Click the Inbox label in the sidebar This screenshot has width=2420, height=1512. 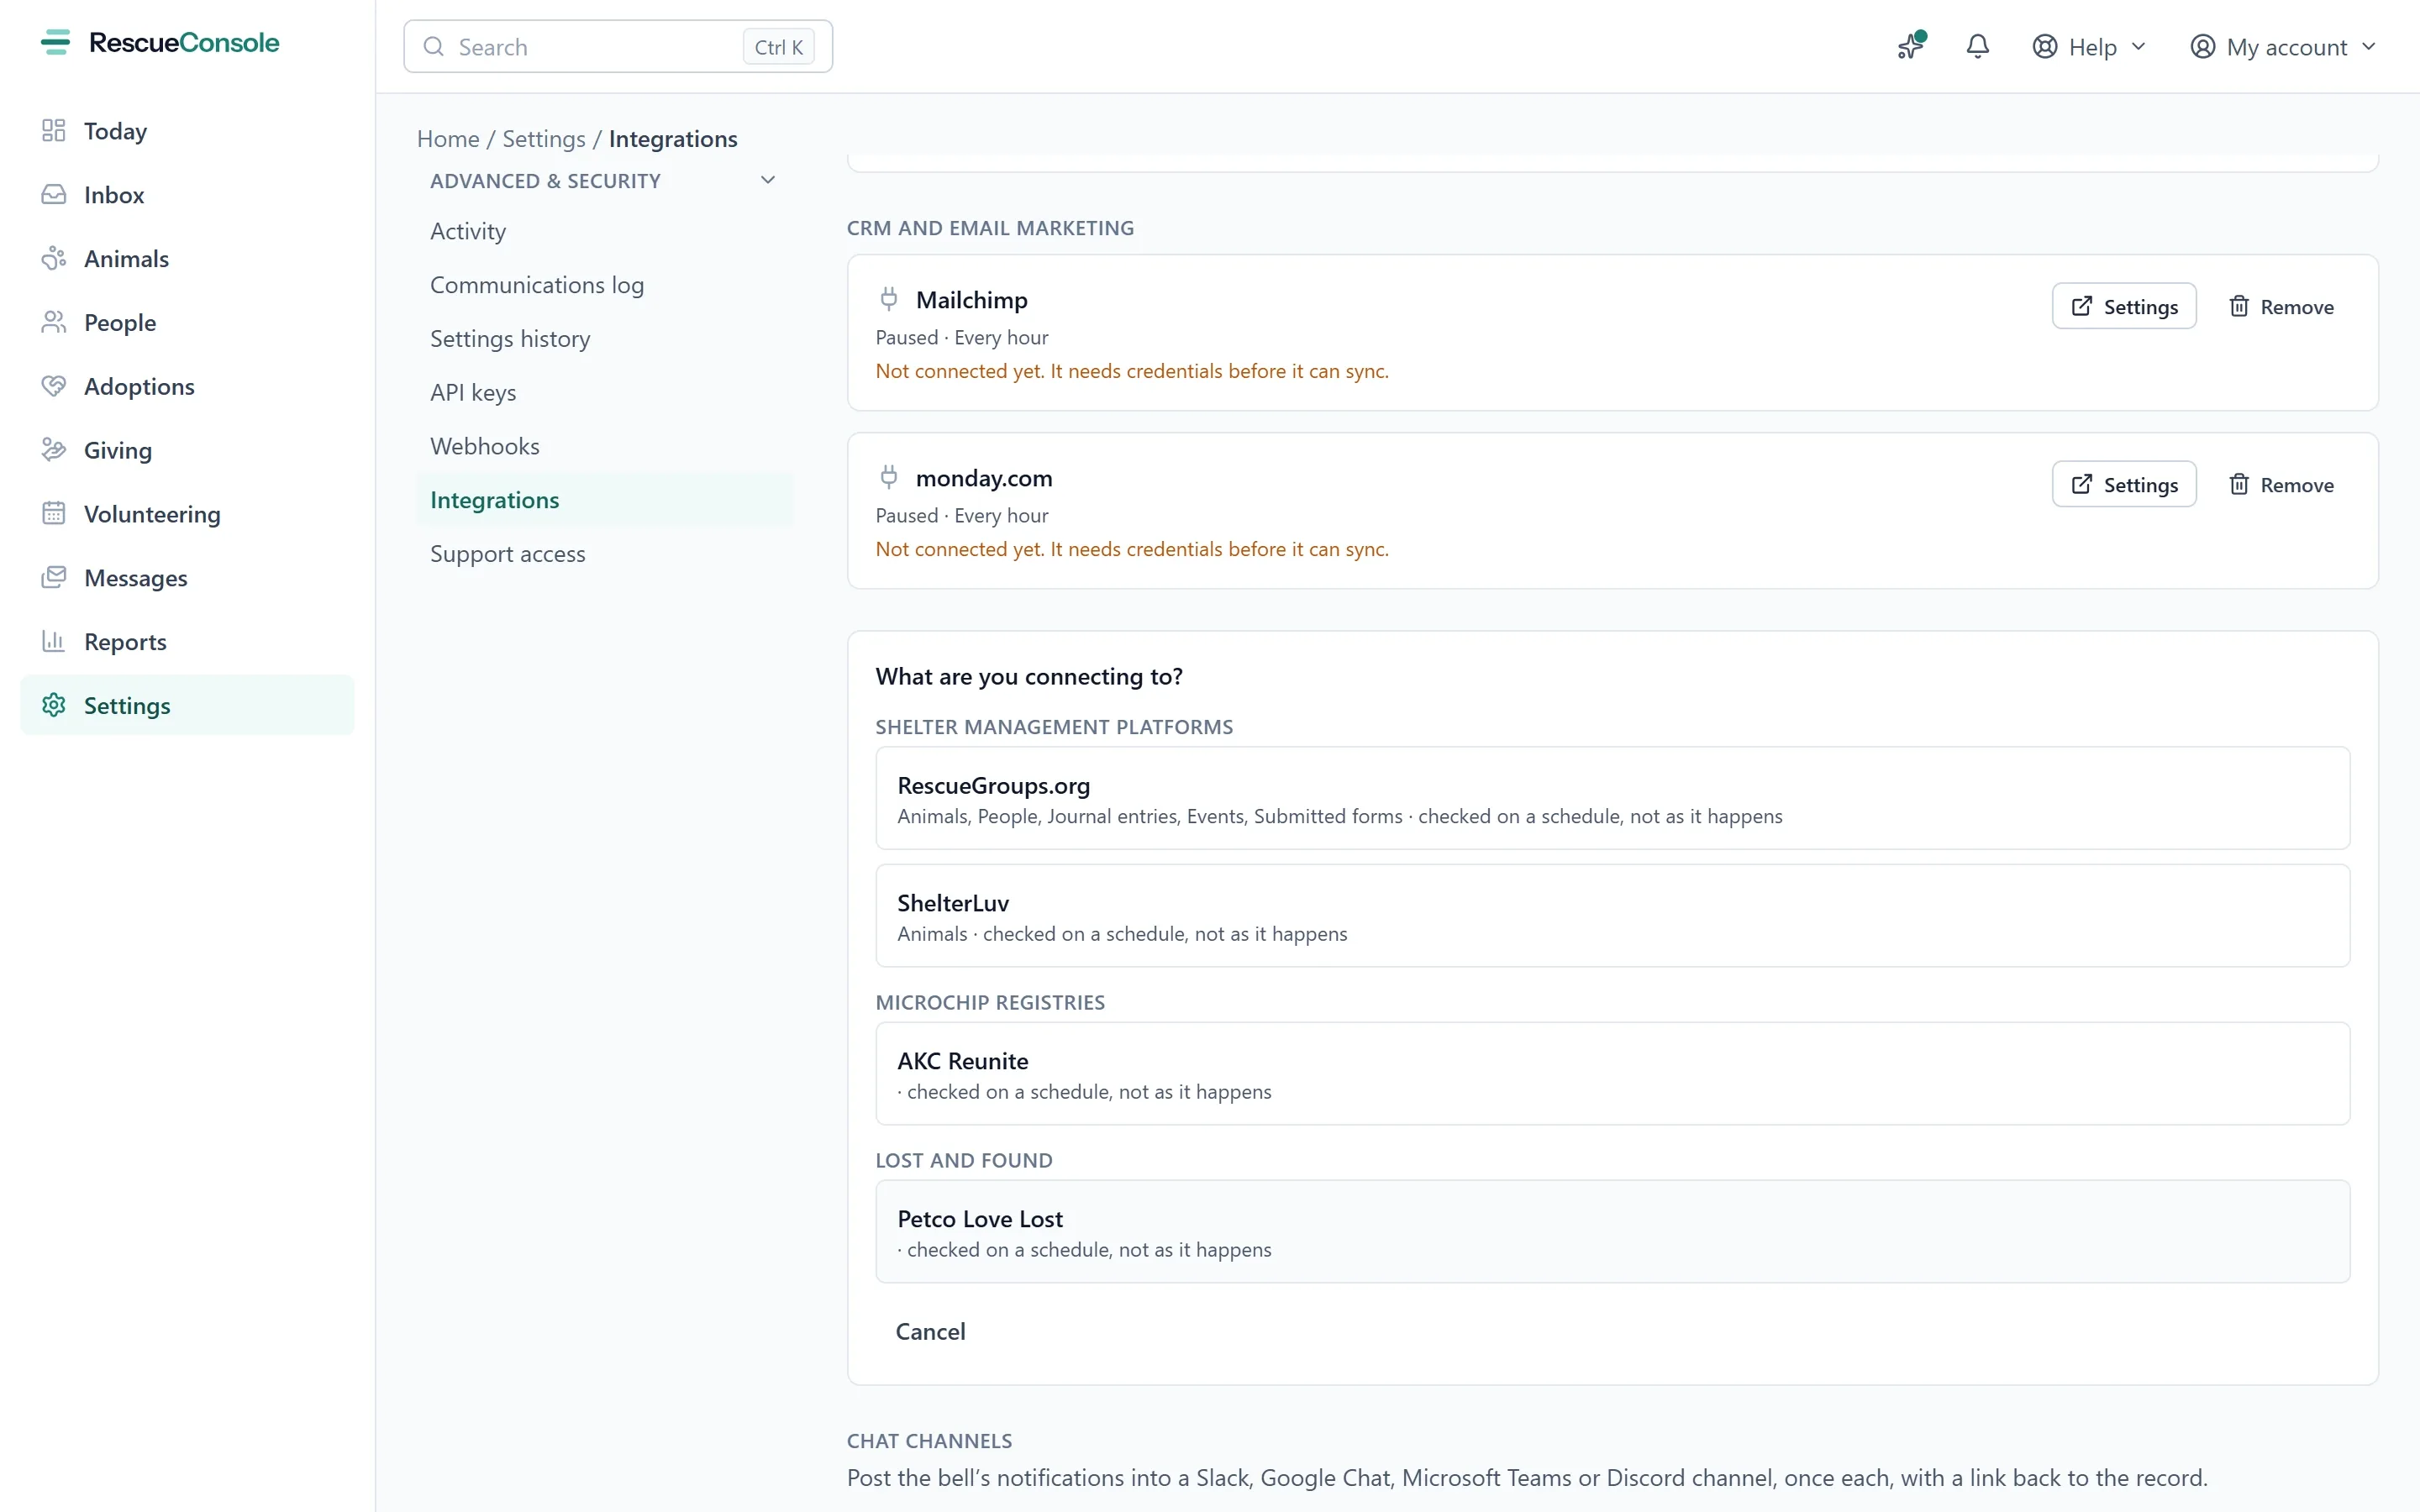pos(114,195)
